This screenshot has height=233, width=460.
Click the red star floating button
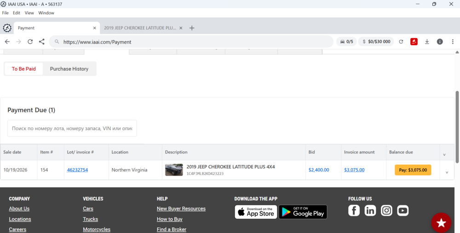tap(441, 223)
